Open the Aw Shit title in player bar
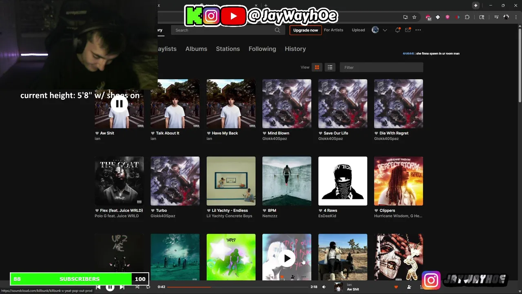 point(353,290)
